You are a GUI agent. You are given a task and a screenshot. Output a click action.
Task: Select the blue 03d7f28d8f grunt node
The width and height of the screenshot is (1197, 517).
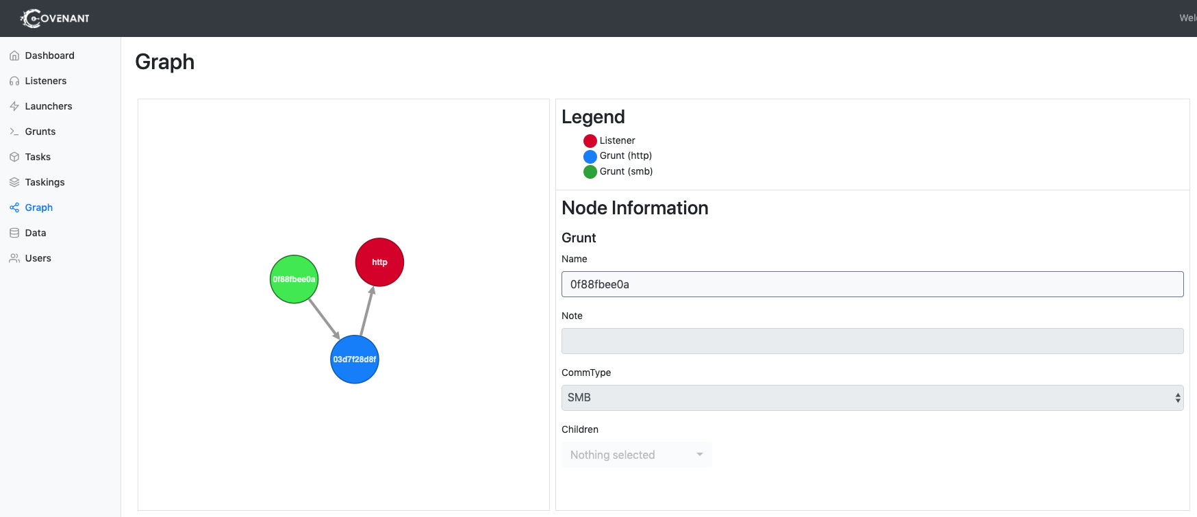pyautogui.click(x=355, y=360)
